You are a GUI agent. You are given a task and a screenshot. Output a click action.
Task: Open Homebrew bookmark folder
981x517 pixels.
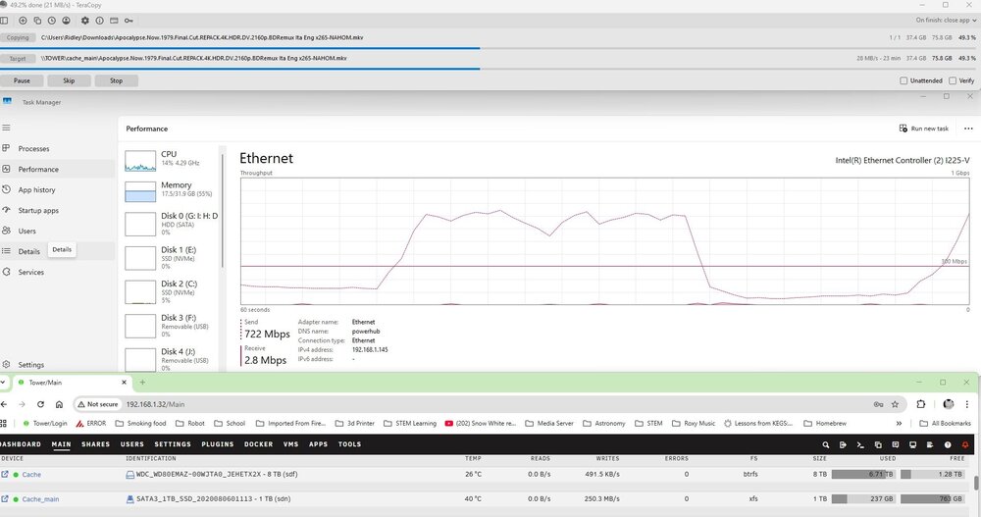point(825,424)
